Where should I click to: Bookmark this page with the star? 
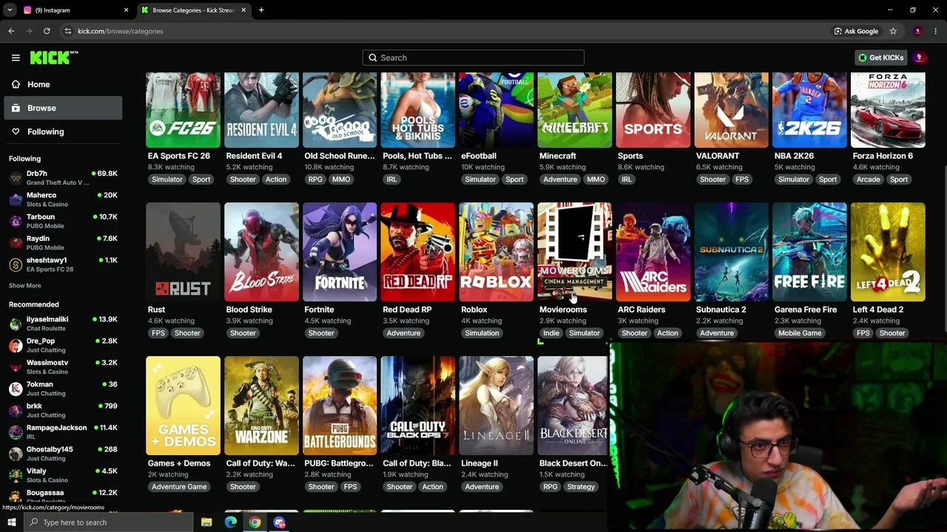(x=893, y=31)
